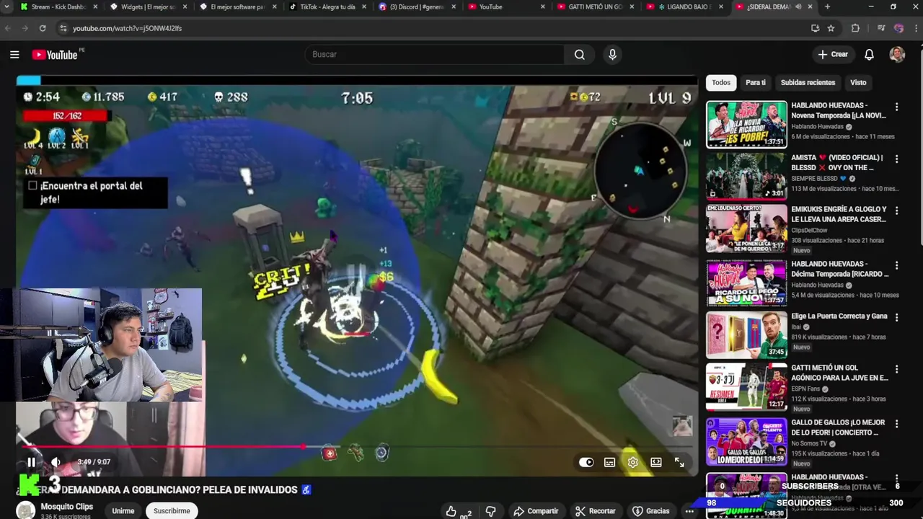Open browser profile avatar in toolbar
Screen dimensions: 923x519
point(898,28)
